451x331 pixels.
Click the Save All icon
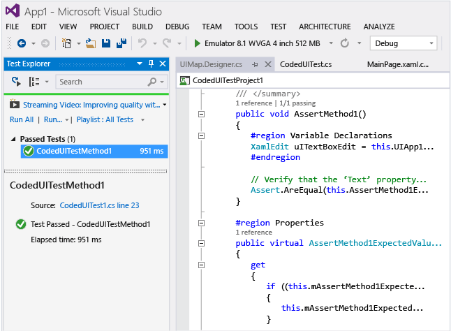121,43
